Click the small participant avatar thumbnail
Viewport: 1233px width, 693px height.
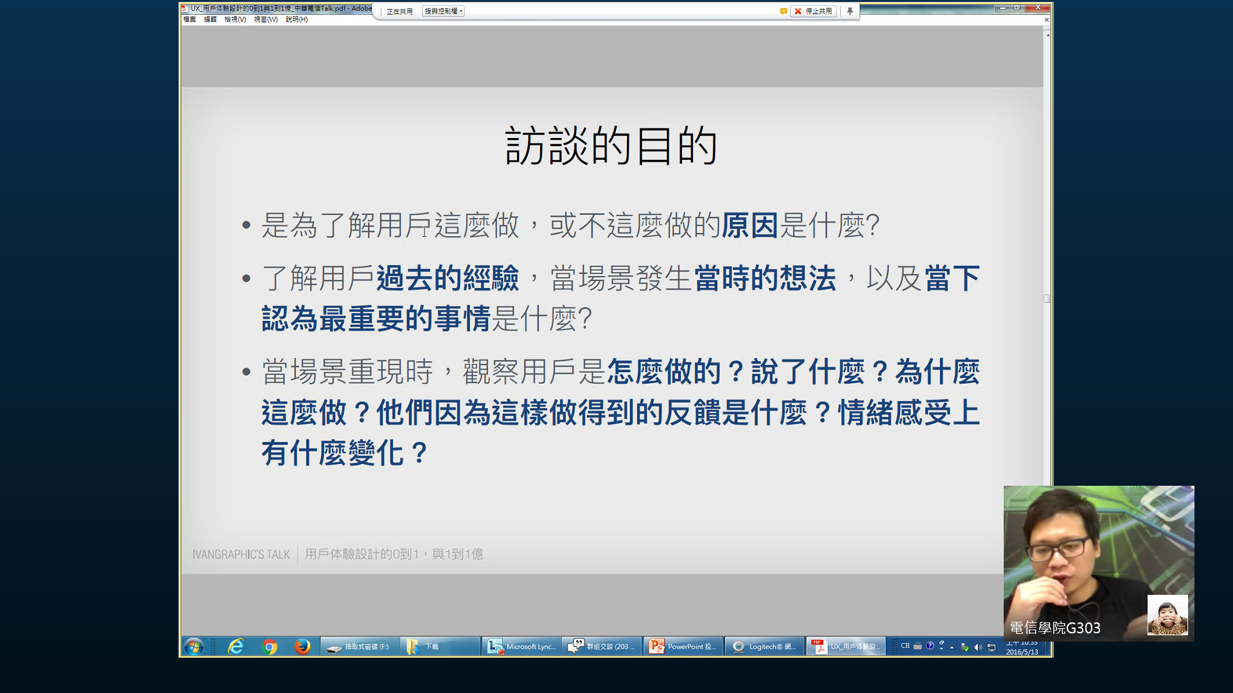point(1167,615)
